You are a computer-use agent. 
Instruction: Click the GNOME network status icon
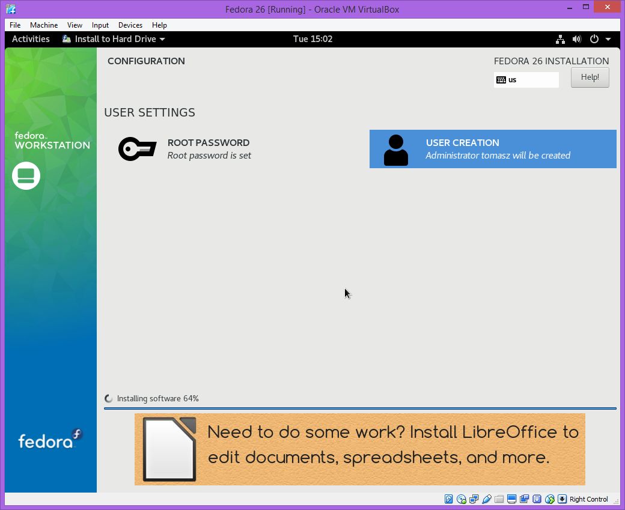(x=561, y=39)
